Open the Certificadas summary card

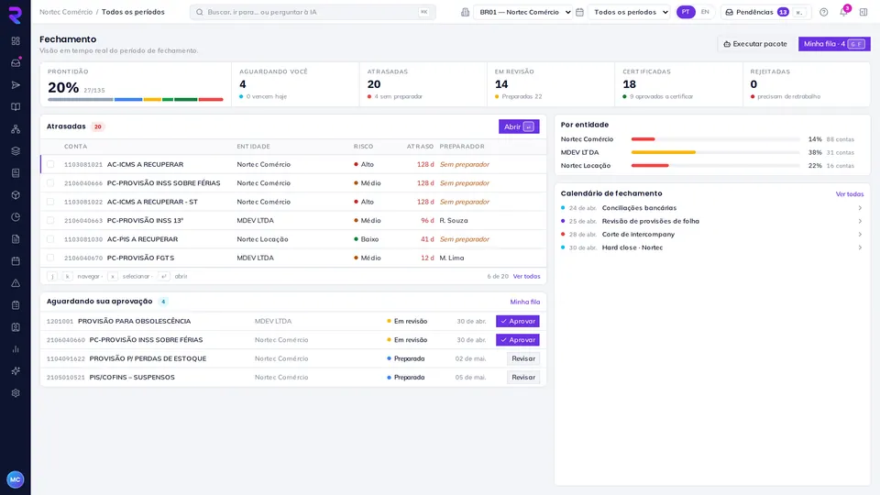[678, 84]
